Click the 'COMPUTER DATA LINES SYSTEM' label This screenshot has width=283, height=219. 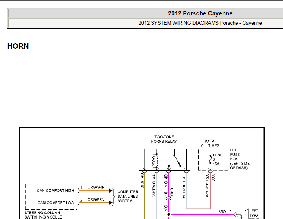(128, 197)
